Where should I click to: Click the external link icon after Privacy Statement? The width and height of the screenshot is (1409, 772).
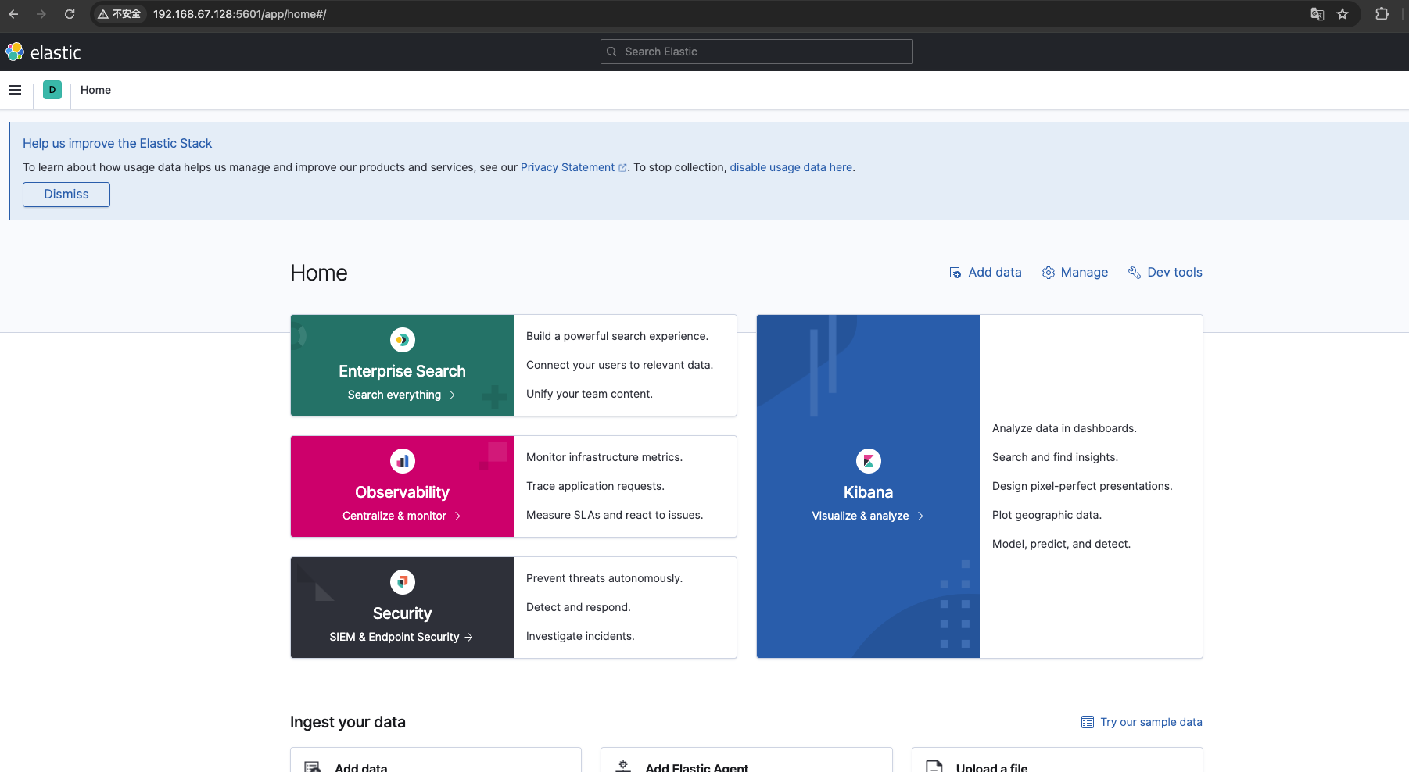tap(622, 168)
